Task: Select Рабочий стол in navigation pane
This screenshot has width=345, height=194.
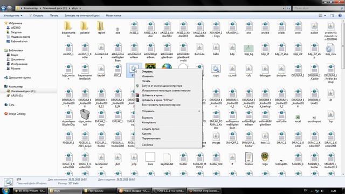Action: [x=19, y=41]
